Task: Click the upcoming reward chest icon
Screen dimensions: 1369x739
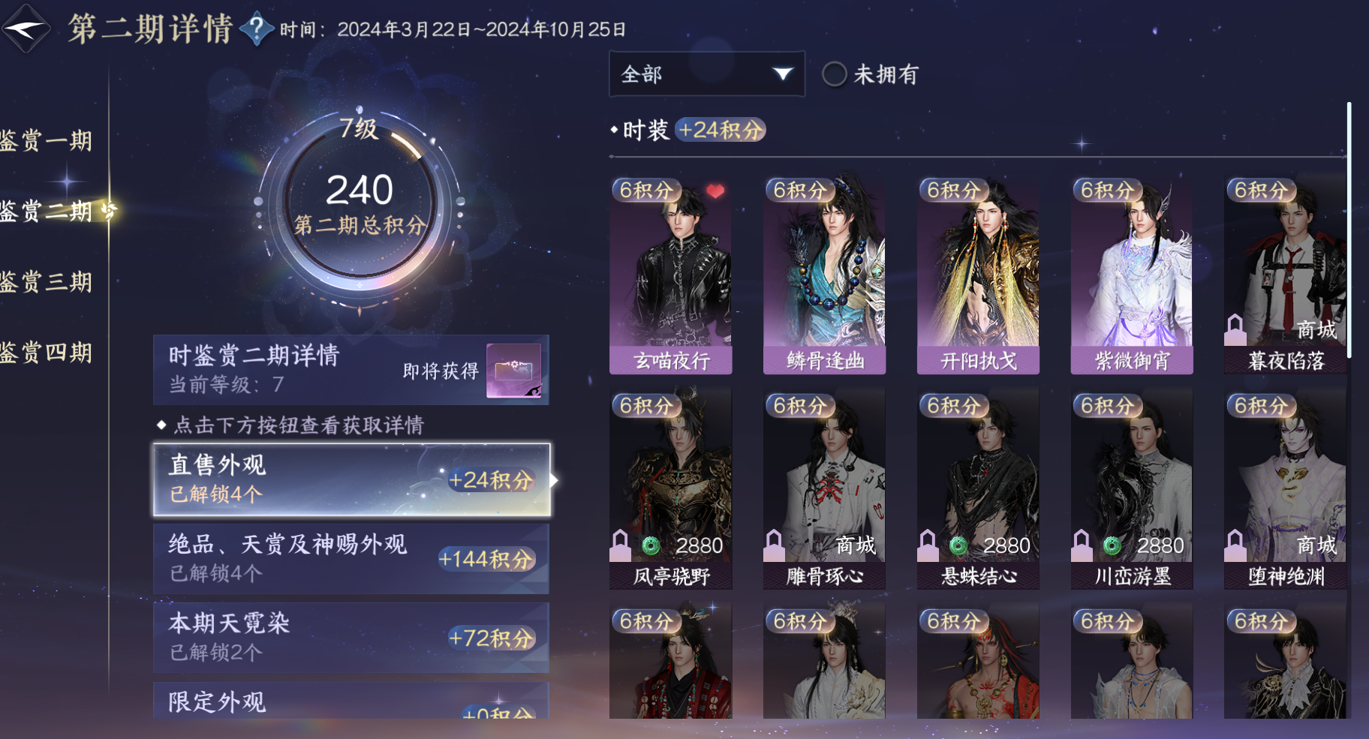Action: coord(514,370)
